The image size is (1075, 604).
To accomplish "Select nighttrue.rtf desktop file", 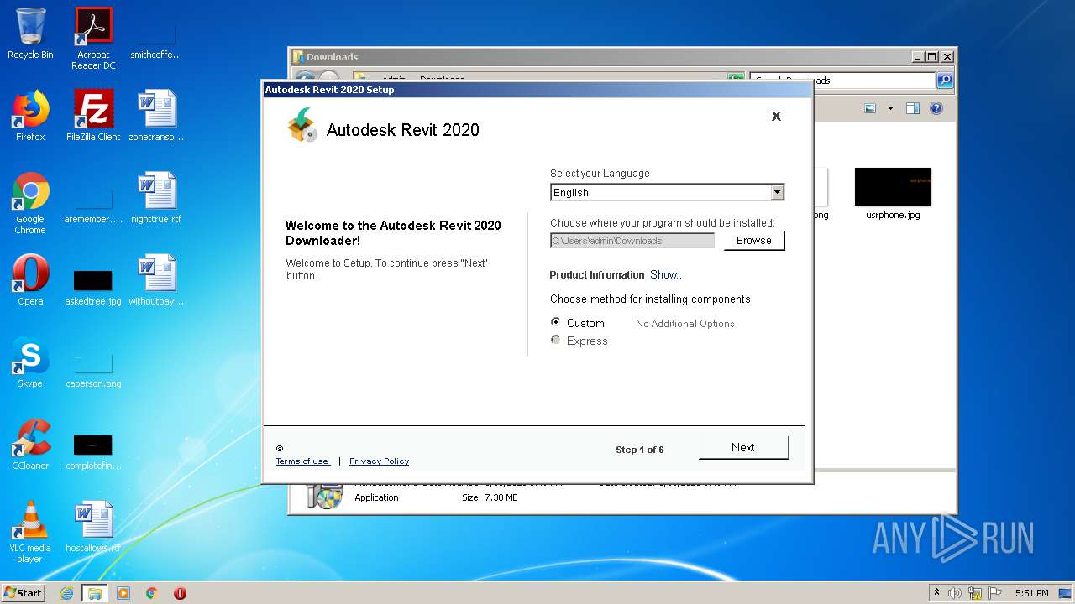I will point(156,198).
